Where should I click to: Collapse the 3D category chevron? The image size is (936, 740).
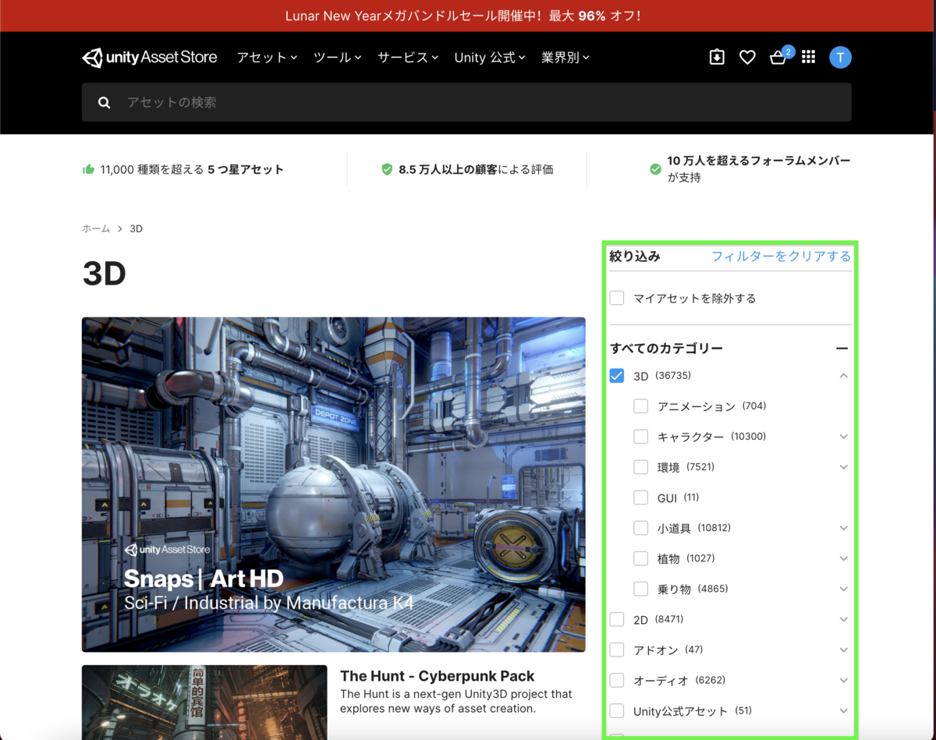coord(843,376)
